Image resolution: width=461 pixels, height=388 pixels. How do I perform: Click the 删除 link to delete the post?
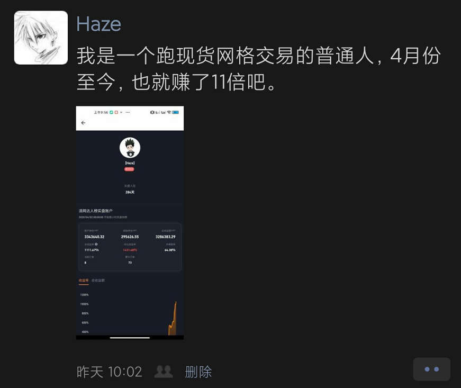pyautogui.click(x=198, y=372)
